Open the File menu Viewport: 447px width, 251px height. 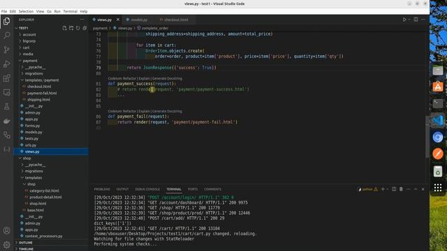point(4,11)
